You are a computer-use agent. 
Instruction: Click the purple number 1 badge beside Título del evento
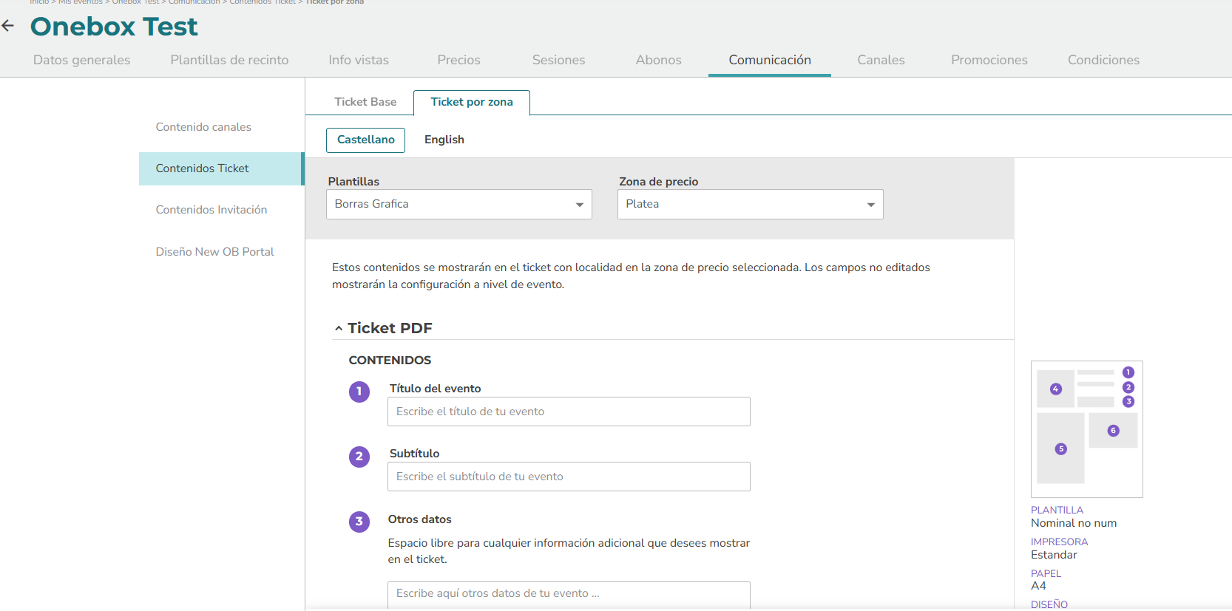tap(359, 392)
